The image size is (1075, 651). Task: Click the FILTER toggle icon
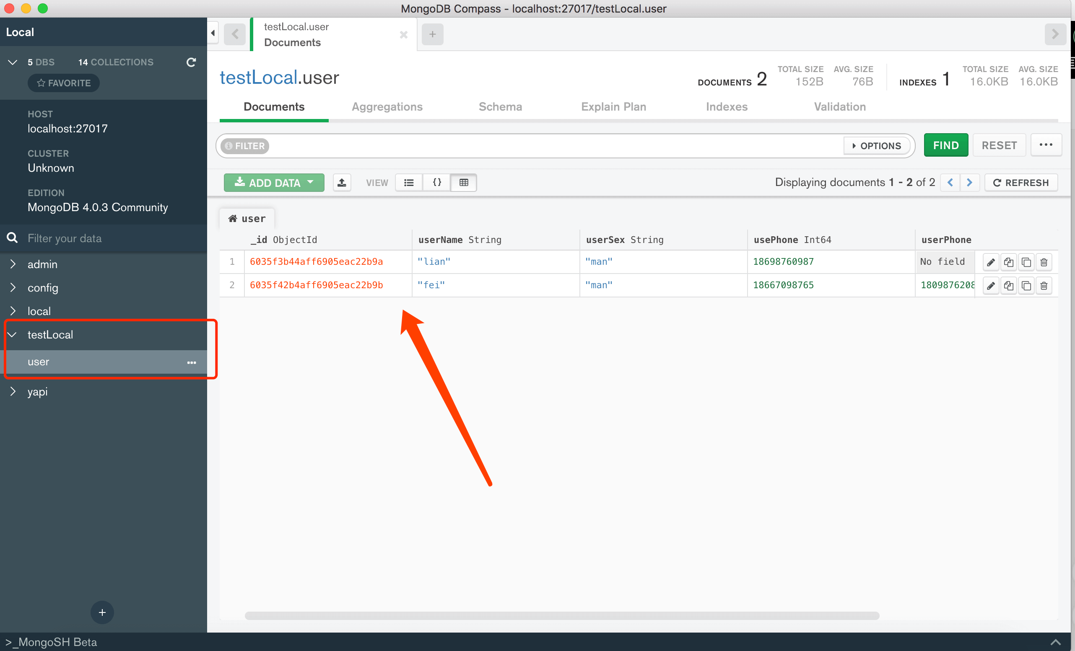(244, 146)
